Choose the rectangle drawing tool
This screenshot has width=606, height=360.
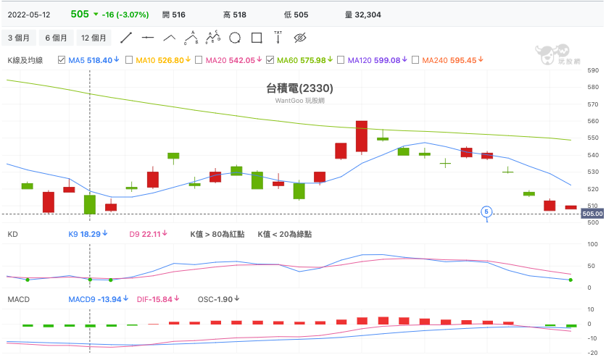click(257, 38)
